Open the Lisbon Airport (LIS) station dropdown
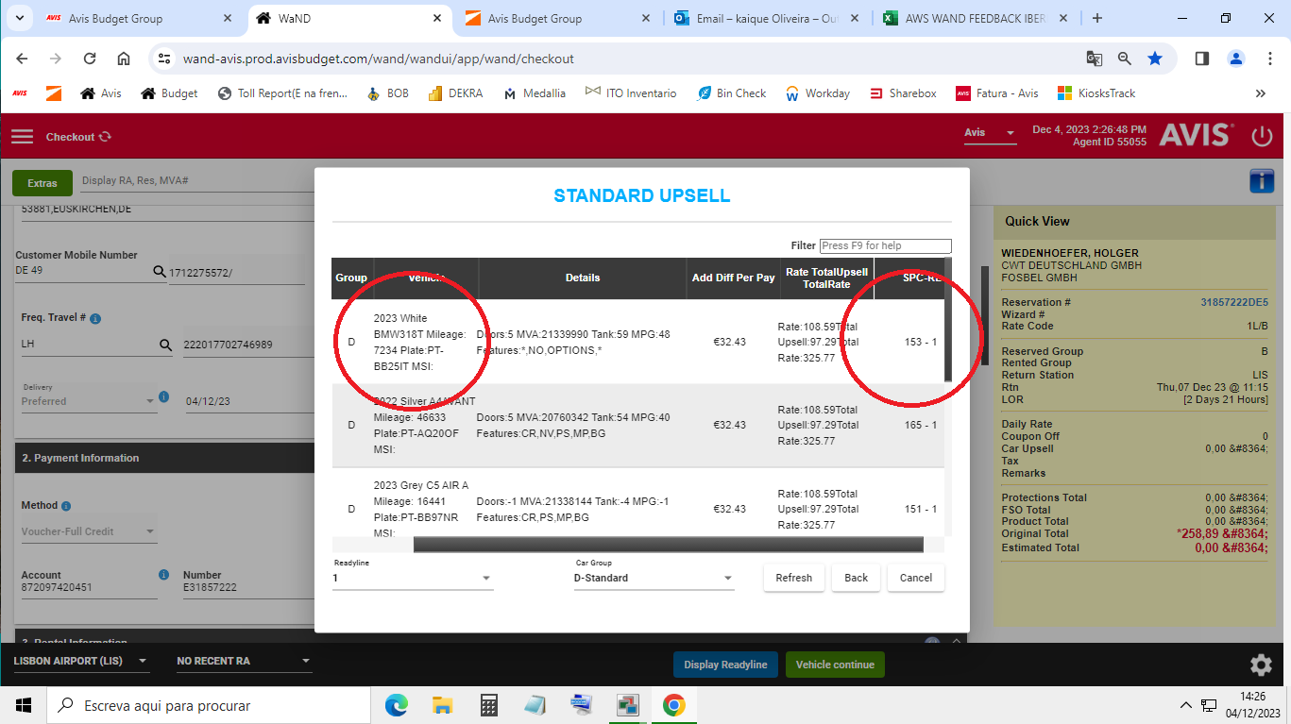This screenshot has height=724, width=1291. [81, 661]
